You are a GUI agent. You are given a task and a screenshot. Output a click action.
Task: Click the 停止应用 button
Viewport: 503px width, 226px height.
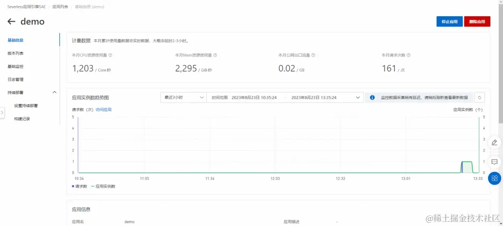tap(449, 21)
